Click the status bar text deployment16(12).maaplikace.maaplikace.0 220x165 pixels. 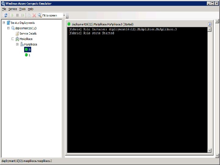click(27, 161)
